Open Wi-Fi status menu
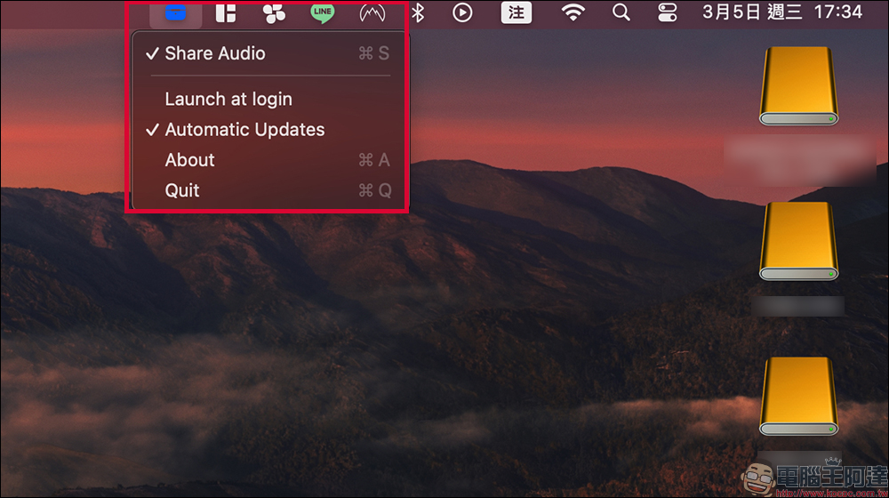 pyautogui.click(x=573, y=12)
